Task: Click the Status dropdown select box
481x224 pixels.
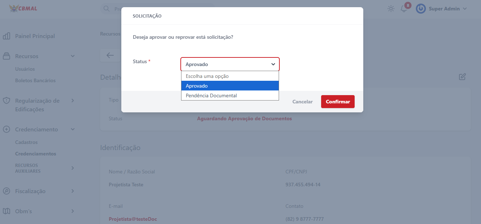Action: (230, 64)
